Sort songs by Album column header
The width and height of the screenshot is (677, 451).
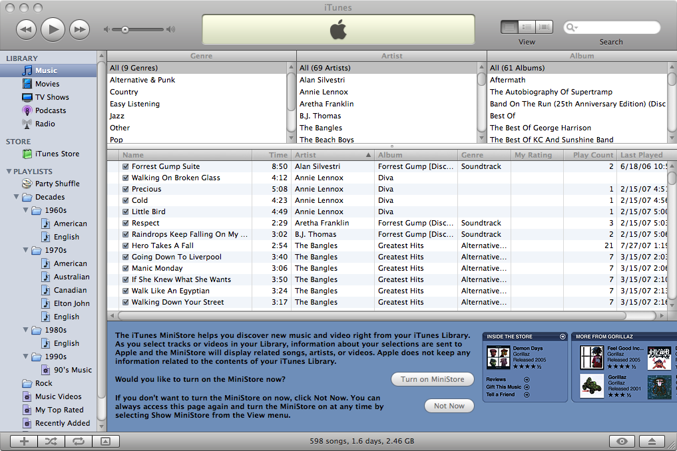point(416,155)
